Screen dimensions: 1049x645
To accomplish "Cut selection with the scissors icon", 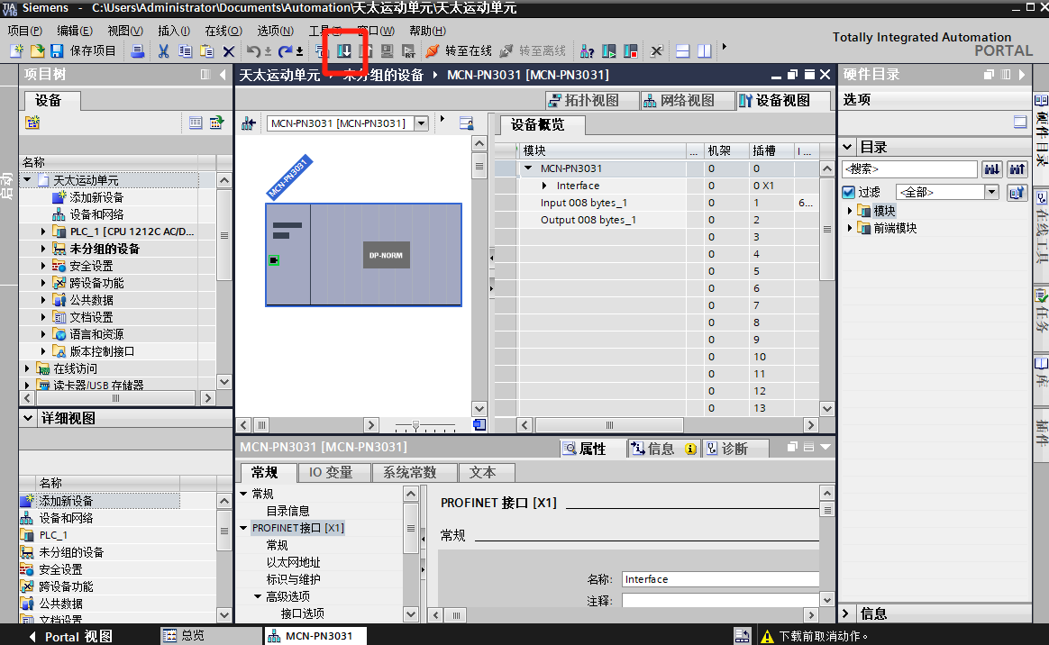I will click(163, 50).
